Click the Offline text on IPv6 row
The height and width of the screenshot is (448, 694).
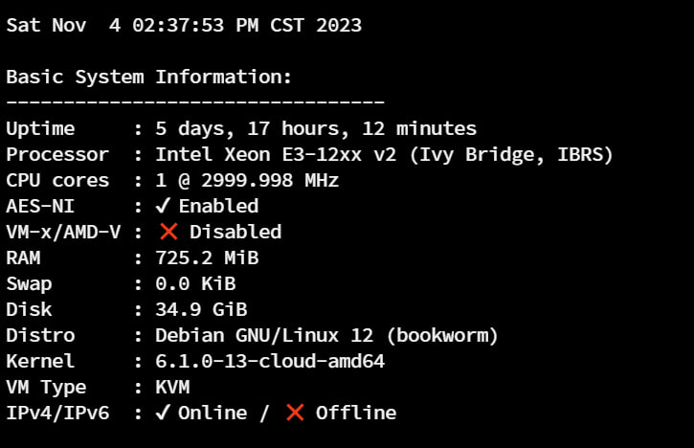click(x=356, y=413)
